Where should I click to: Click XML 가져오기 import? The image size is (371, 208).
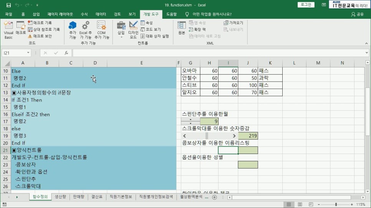pyautogui.click(x=233, y=23)
